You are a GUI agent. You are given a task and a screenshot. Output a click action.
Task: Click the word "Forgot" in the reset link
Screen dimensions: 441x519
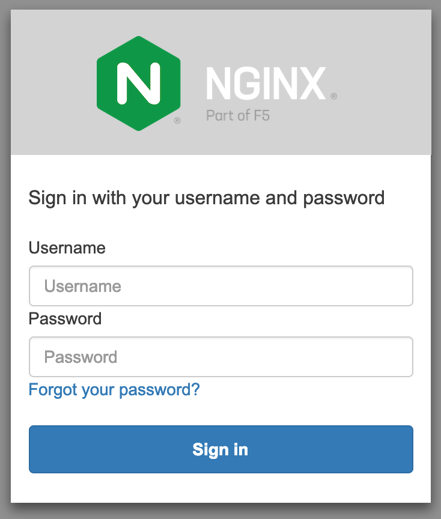pyautogui.click(x=53, y=390)
